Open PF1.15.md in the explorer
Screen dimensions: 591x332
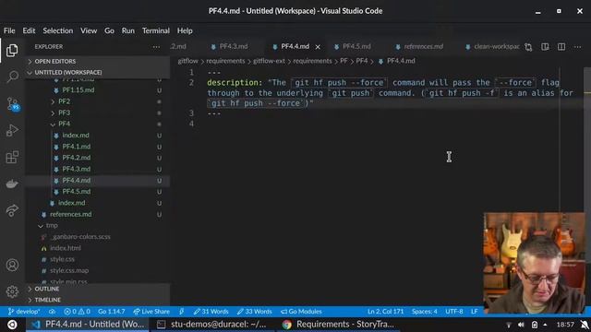[x=97, y=90]
